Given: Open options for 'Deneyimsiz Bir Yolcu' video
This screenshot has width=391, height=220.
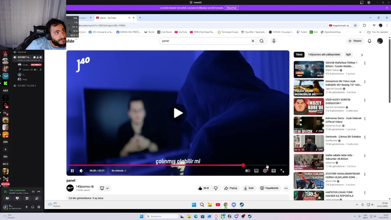Looking at the screenshot, I should 364,82.
